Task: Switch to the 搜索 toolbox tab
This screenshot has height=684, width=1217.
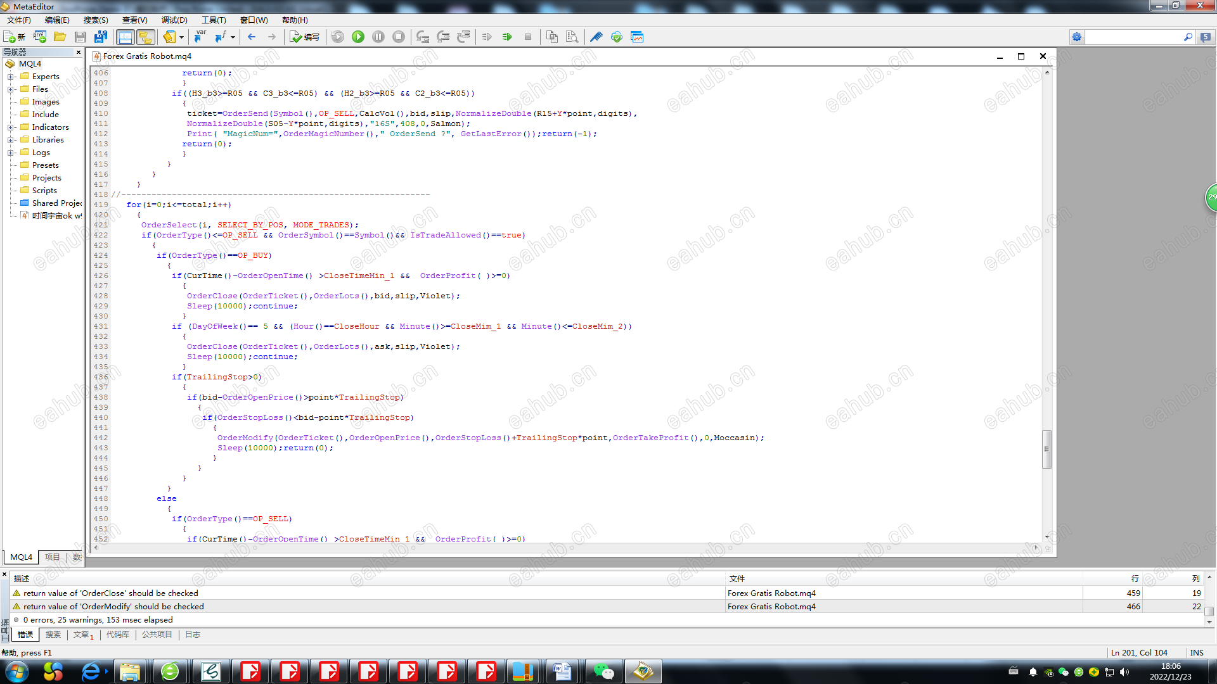Action: 53,635
